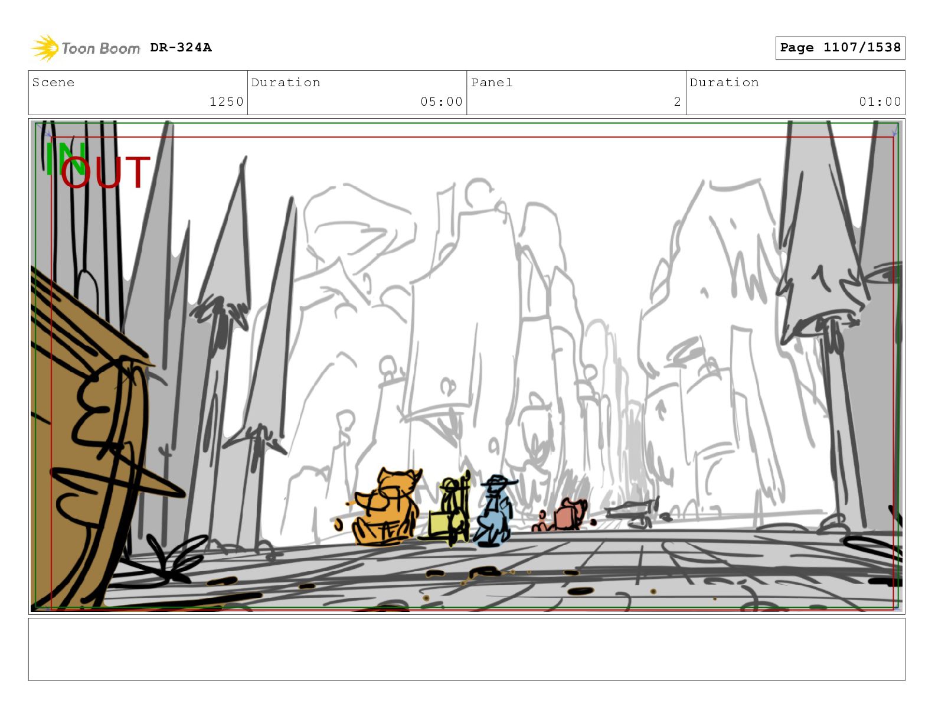Viewport: 935px width, 723px height.
Task: Click the small red character in the drawing
Action: [x=564, y=516]
